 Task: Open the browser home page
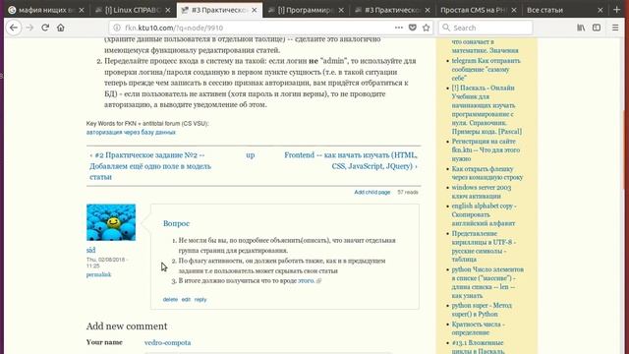coord(61,28)
